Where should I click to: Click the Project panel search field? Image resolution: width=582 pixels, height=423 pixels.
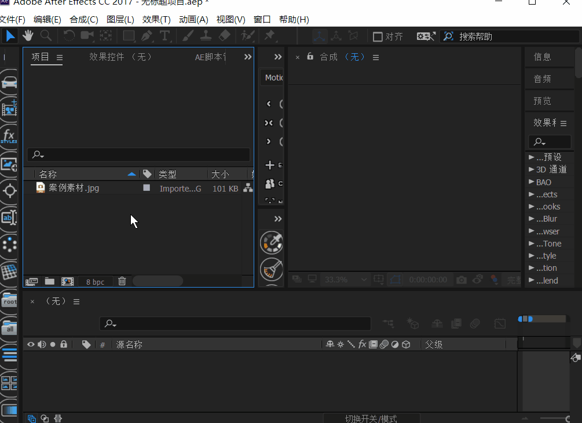pos(138,155)
